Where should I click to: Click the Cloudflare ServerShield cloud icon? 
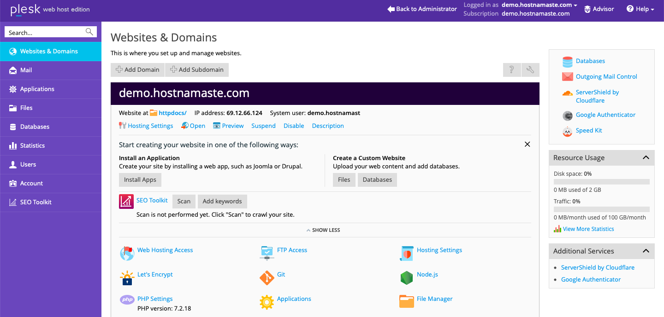568,93
